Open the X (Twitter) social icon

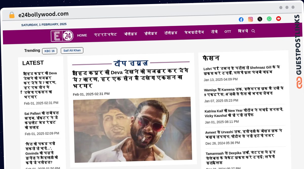point(260,19)
